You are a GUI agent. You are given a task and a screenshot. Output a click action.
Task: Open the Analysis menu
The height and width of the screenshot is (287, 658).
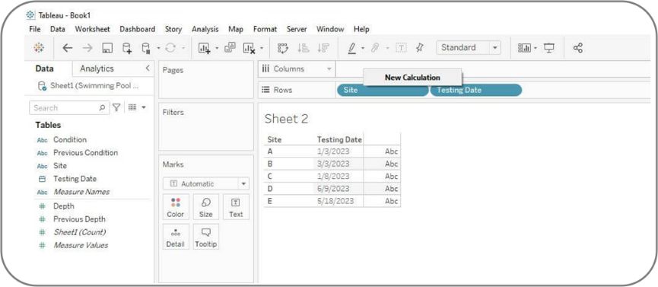(x=205, y=29)
